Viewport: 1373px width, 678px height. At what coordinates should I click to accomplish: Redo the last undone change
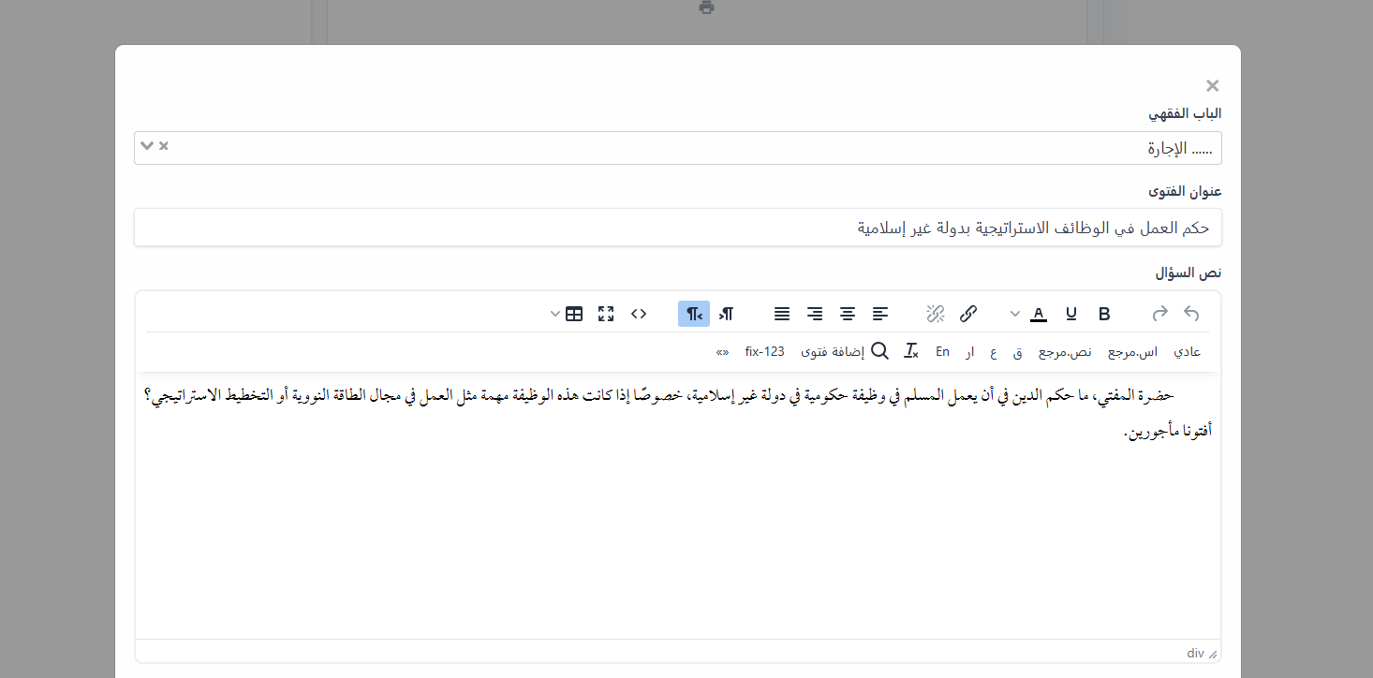pyautogui.click(x=1159, y=314)
